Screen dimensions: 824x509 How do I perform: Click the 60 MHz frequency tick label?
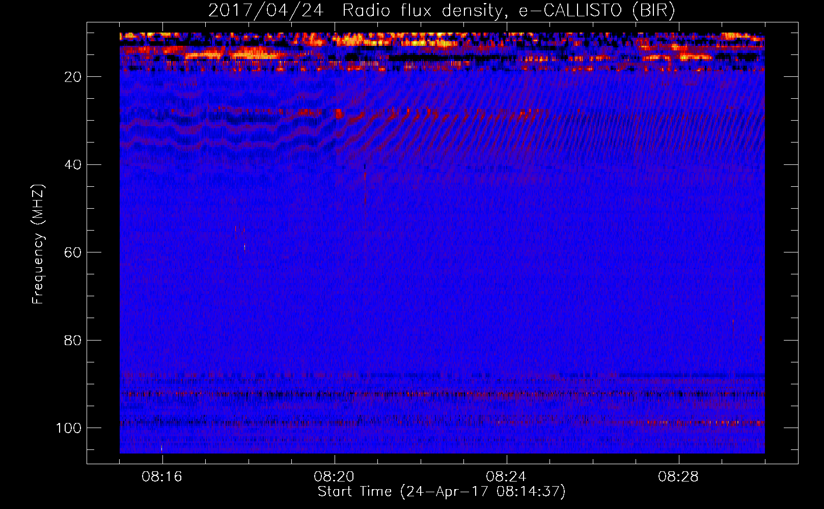(x=73, y=252)
